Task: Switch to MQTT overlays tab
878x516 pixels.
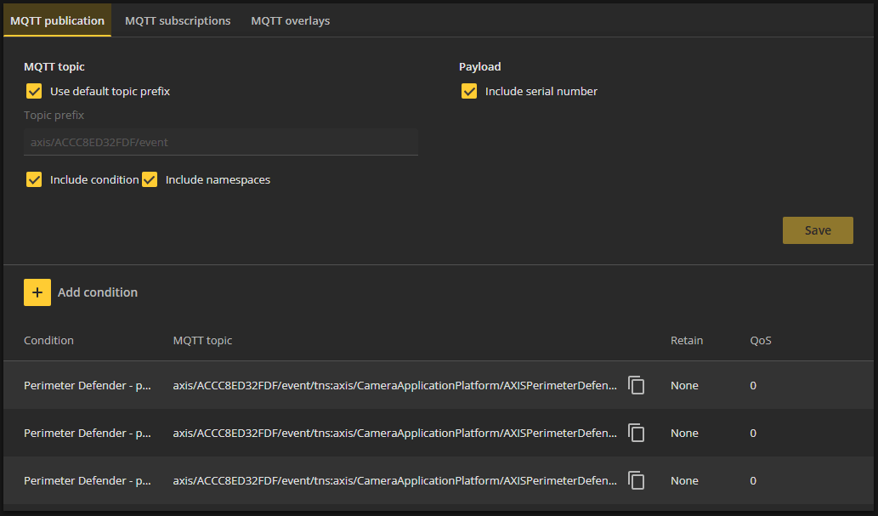Action: coord(290,20)
